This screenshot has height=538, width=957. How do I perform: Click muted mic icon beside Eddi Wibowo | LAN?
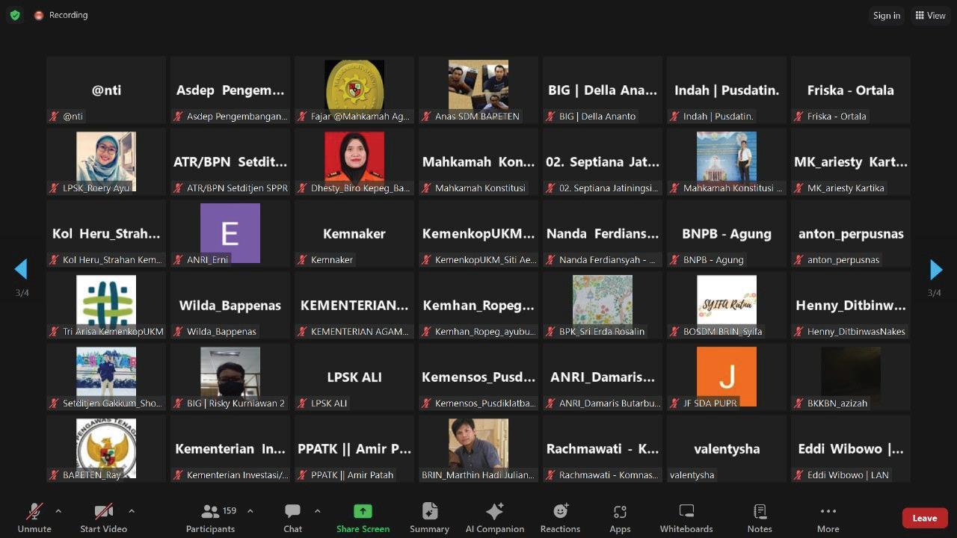pos(798,474)
